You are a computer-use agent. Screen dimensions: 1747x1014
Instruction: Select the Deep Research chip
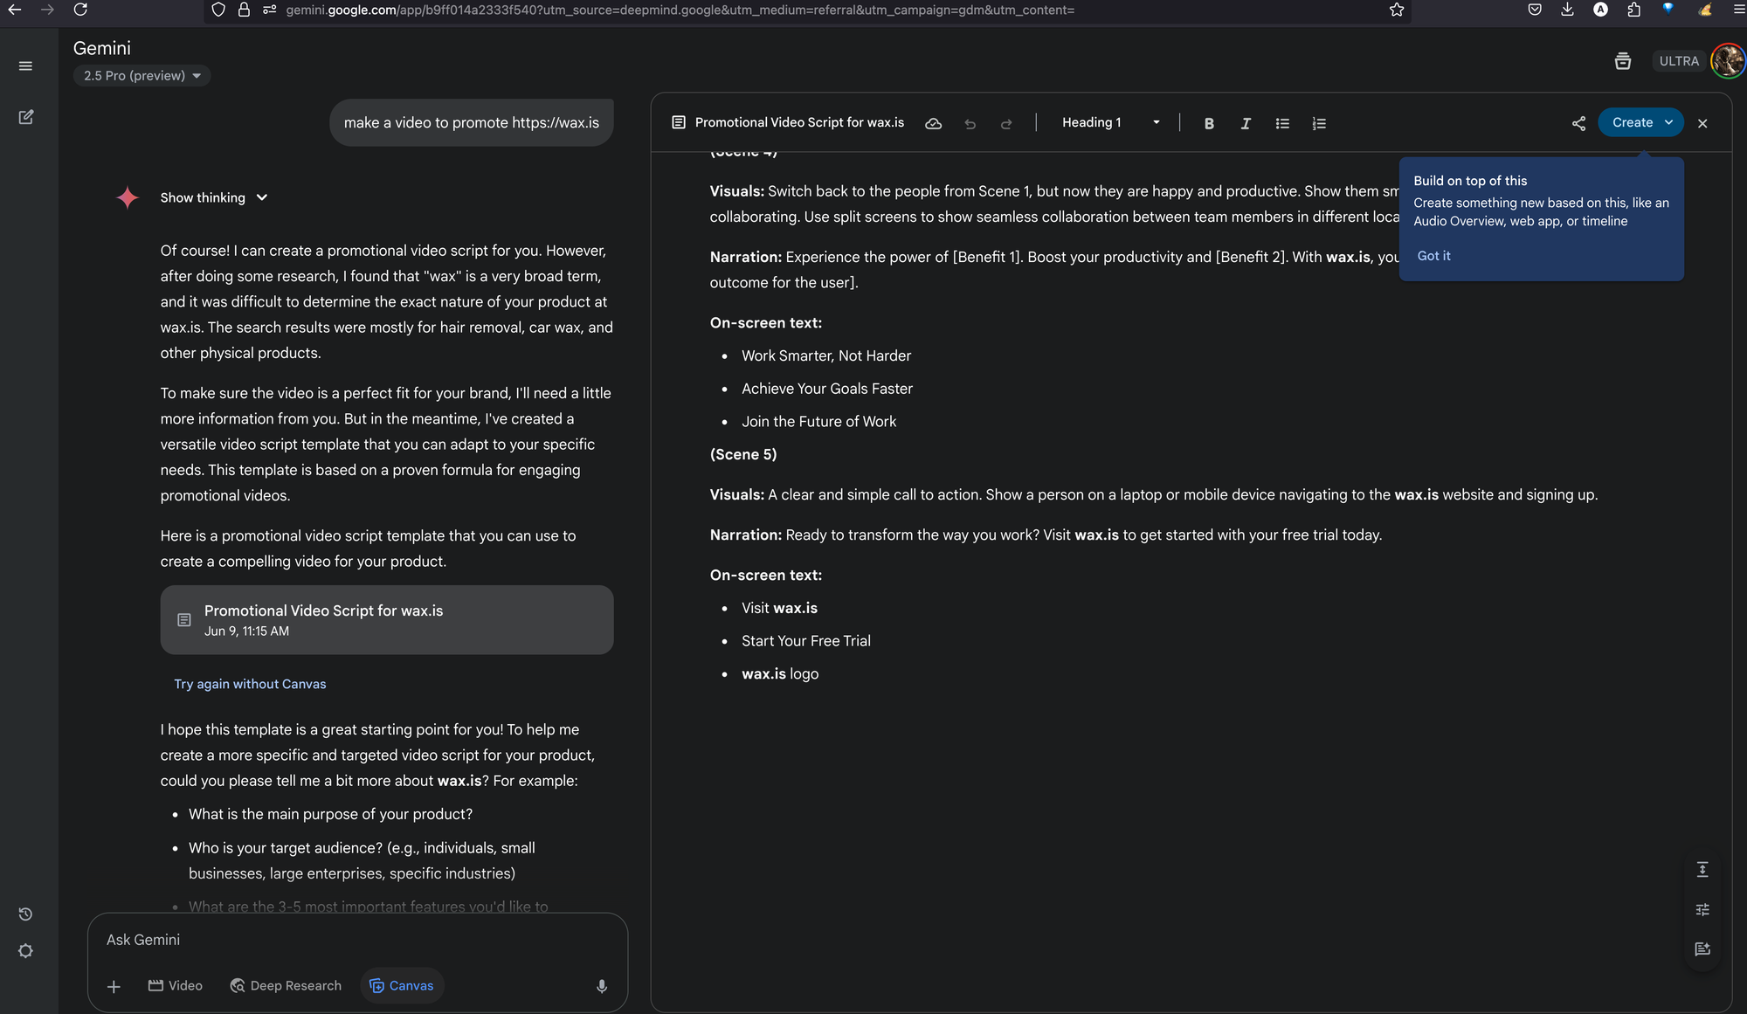286,985
